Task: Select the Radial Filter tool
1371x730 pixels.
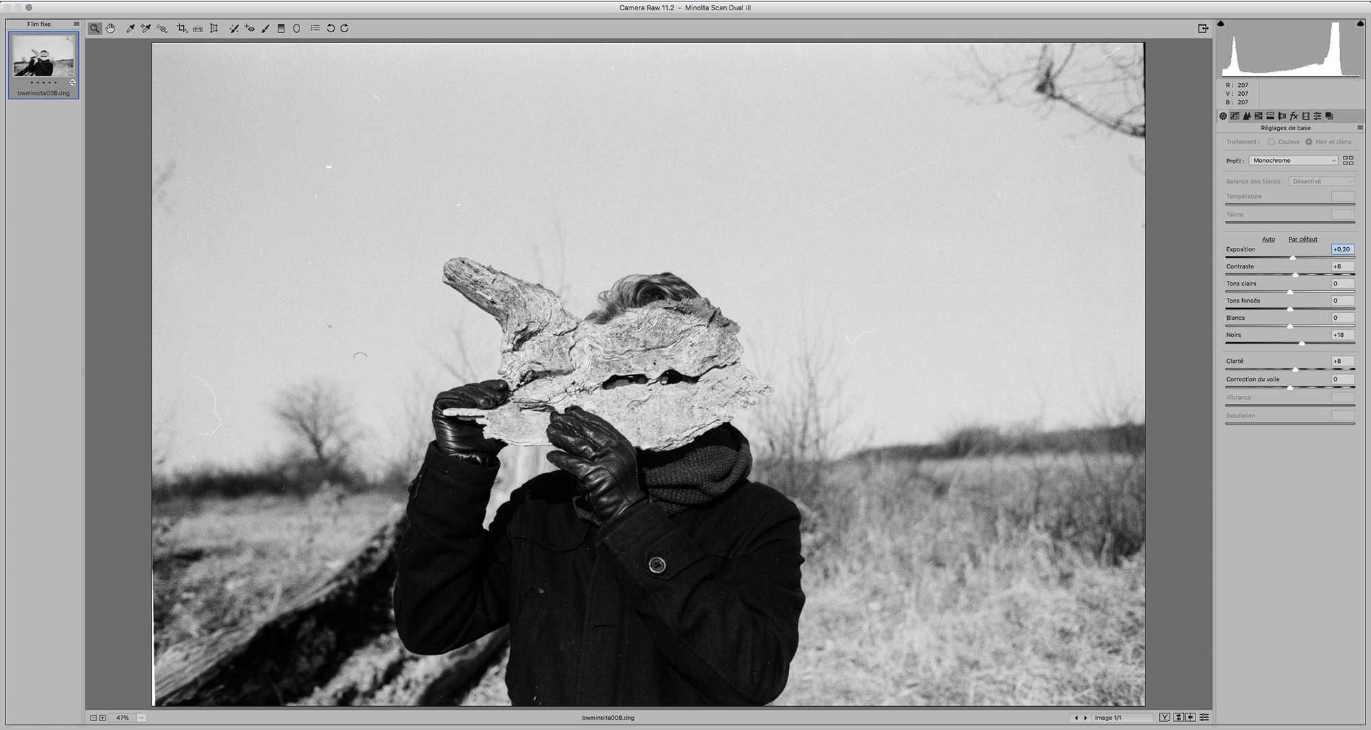Action: 297,28
